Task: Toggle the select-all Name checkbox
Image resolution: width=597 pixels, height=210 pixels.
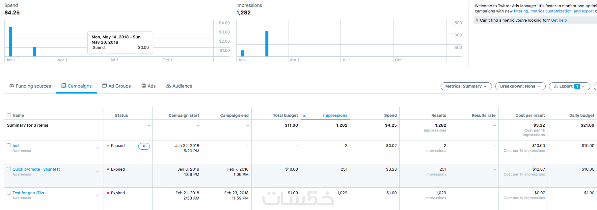Action: 9,115
